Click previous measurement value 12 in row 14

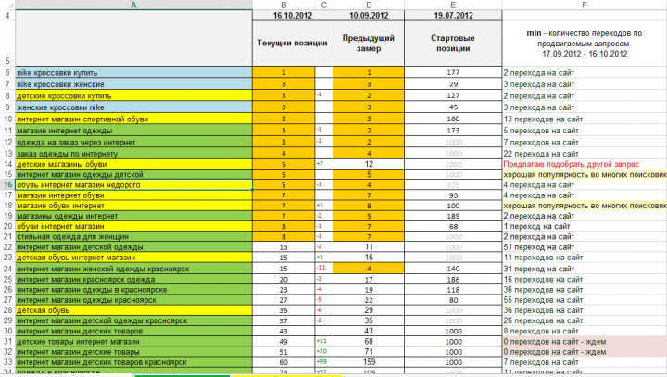click(x=369, y=164)
